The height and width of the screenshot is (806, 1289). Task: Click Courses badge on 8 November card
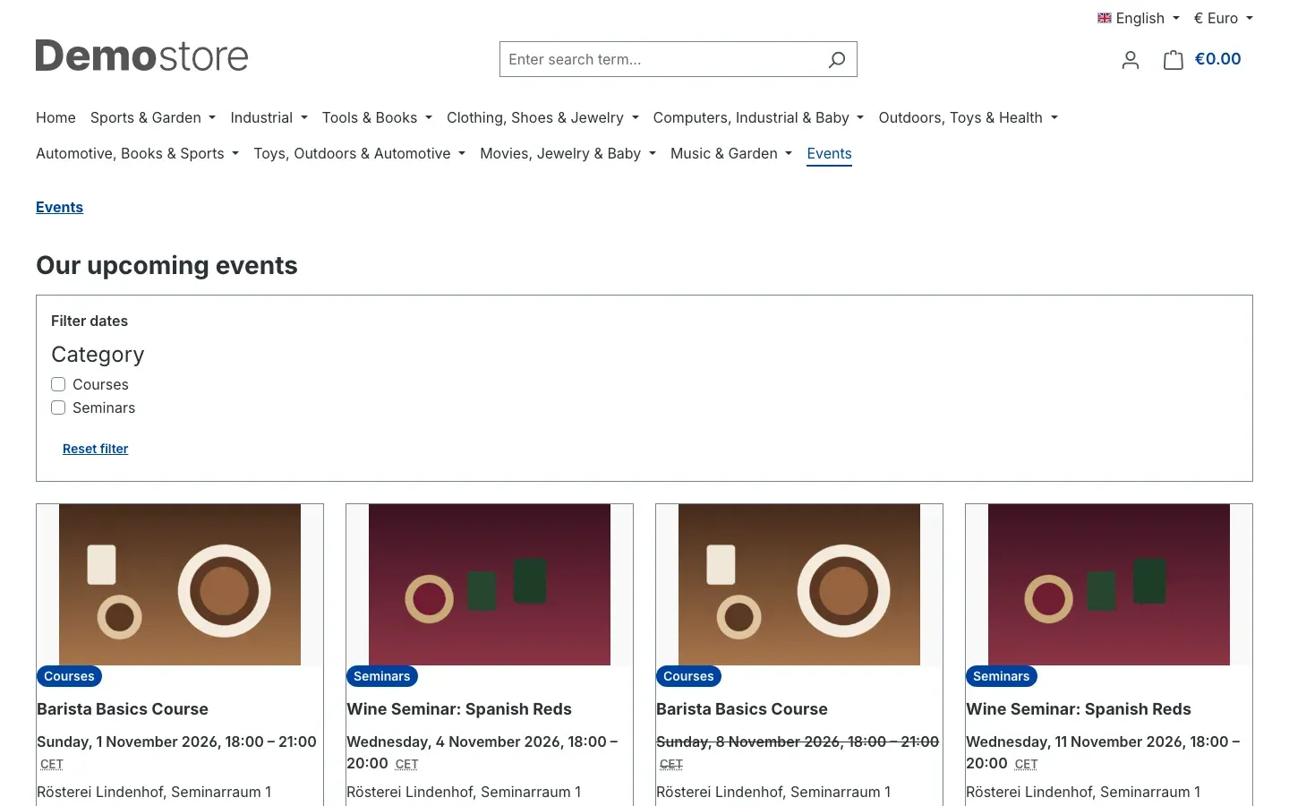(x=688, y=676)
